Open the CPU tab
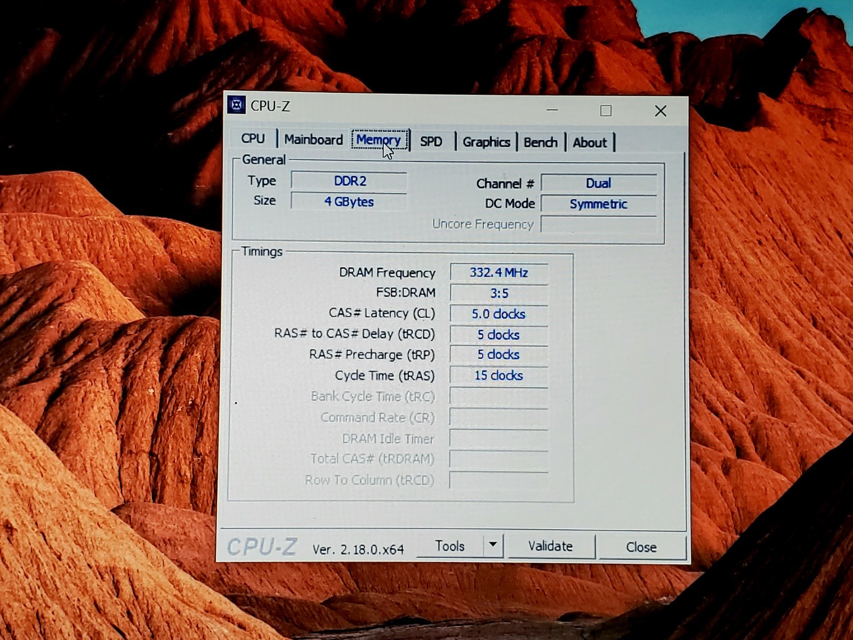Screen dimensions: 853x640 coord(253,139)
